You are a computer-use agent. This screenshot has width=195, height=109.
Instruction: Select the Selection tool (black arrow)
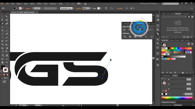tap(2, 16)
